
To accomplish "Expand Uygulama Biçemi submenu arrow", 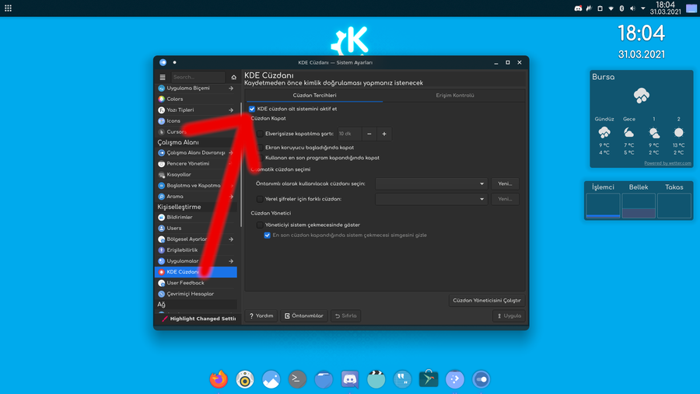I will (x=231, y=89).
